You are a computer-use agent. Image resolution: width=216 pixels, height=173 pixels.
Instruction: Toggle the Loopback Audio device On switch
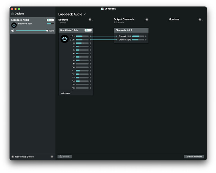[50, 20]
